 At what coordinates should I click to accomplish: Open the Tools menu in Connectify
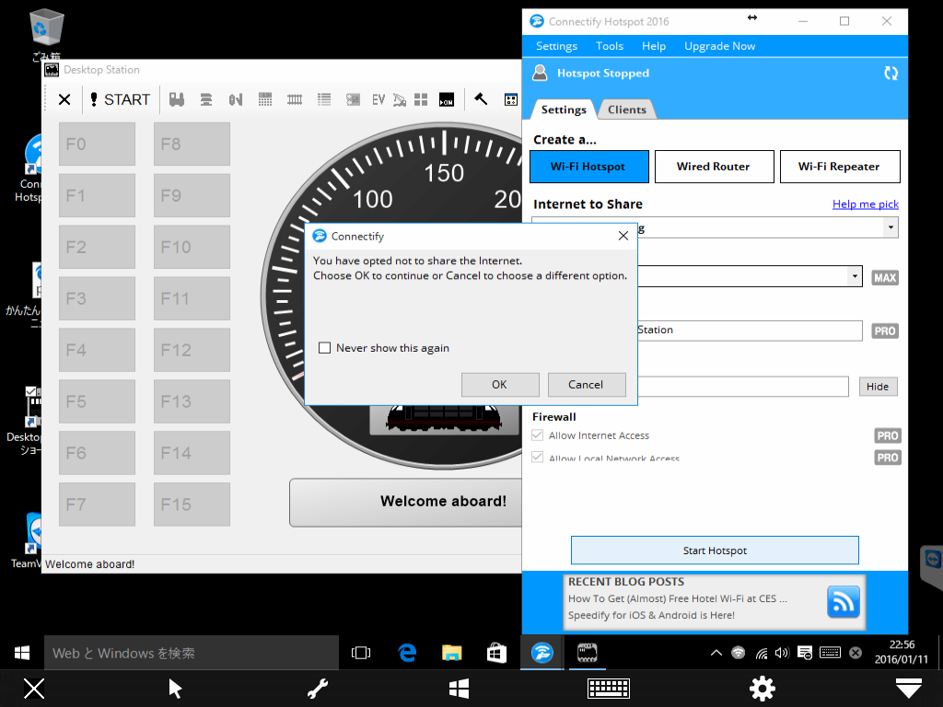pyautogui.click(x=610, y=46)
